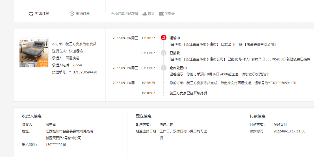The width and height of the screenshot is (314, 157).
Task: Select the 已揽收 status heading
Action: [x=175, y=53]
